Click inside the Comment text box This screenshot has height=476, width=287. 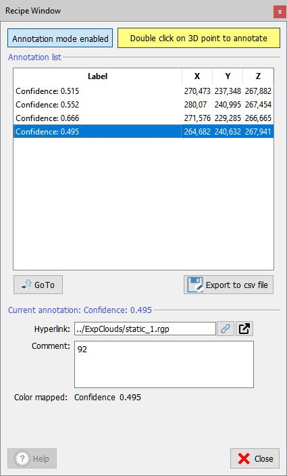(164, 364)
